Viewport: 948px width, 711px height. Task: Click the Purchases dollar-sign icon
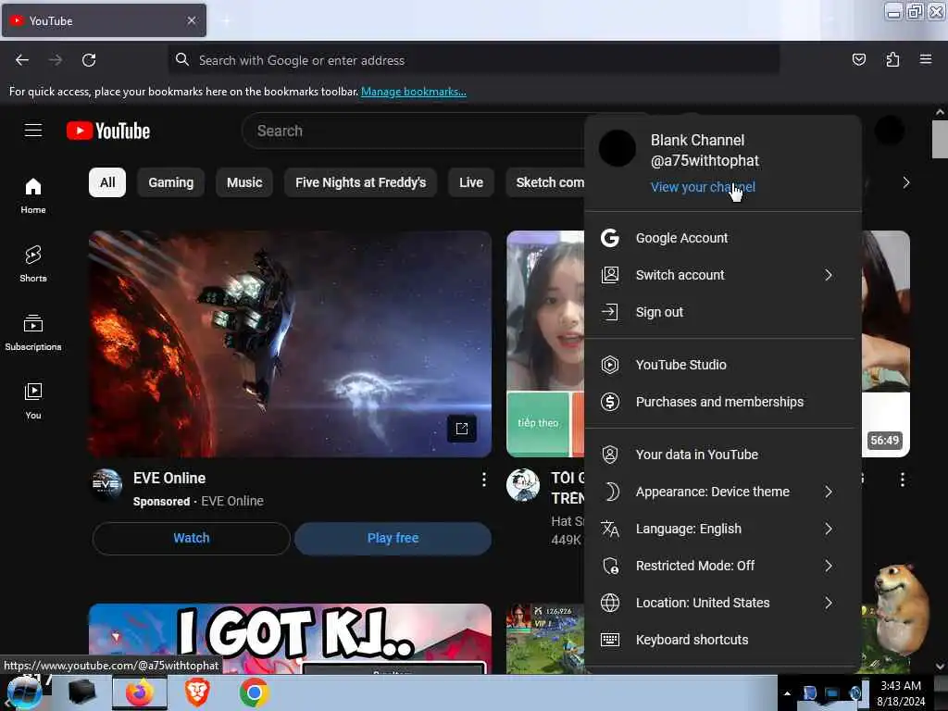click(610, 402)
